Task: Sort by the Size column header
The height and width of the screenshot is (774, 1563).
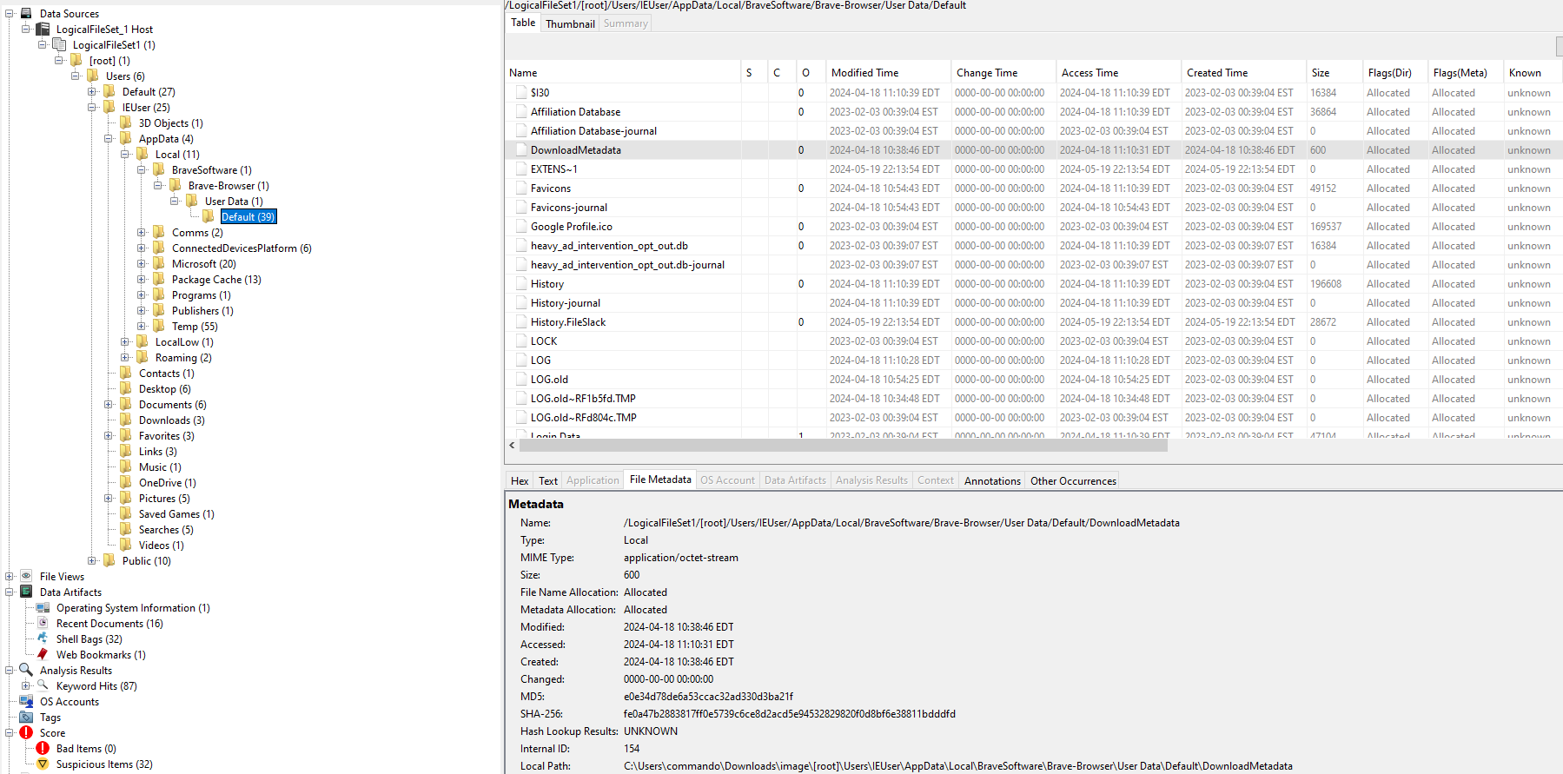Action: (1335, 72)
